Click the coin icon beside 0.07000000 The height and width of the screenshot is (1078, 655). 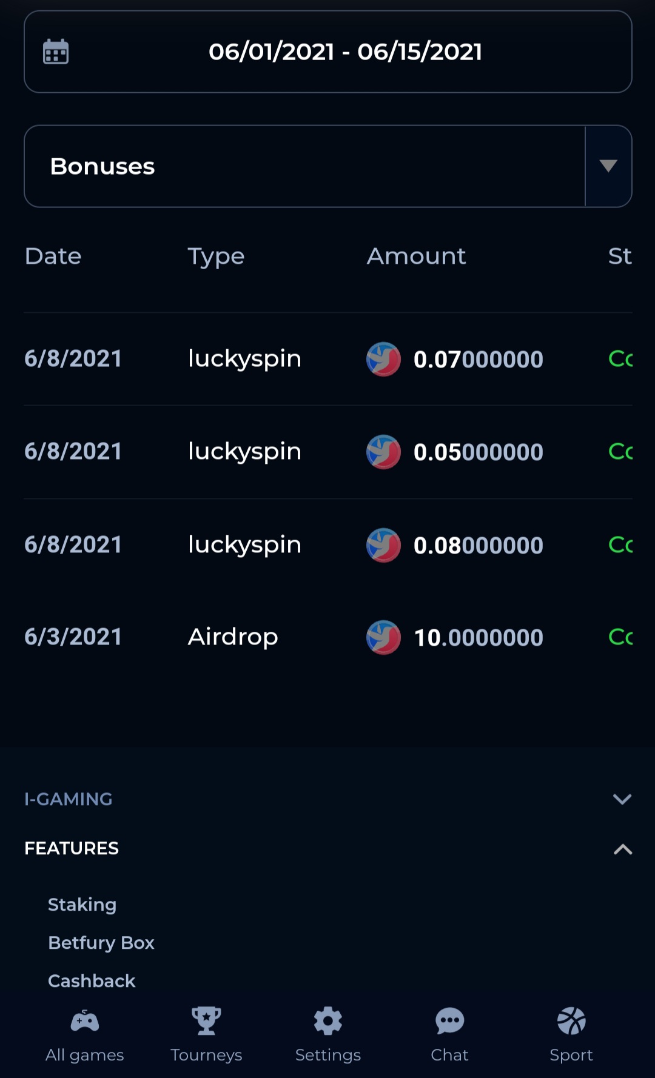[x=383, y=359]
